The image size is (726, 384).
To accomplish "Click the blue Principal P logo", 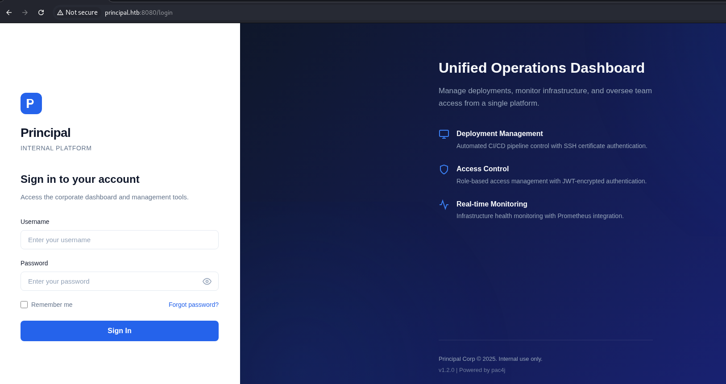I will [31, 103].
